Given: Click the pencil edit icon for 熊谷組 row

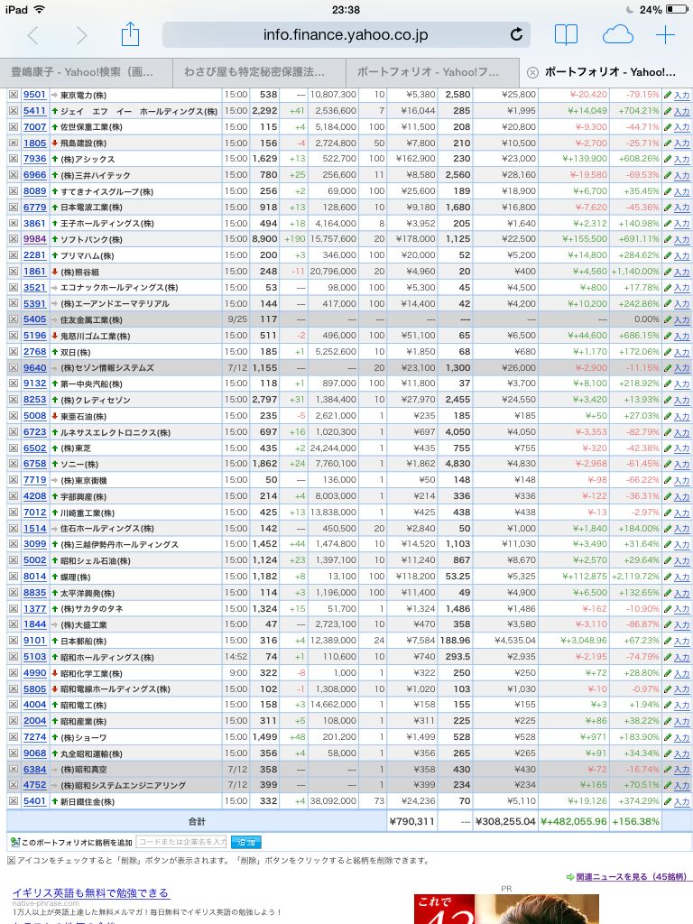Looking at the screenshot, I should click(668, 272).
